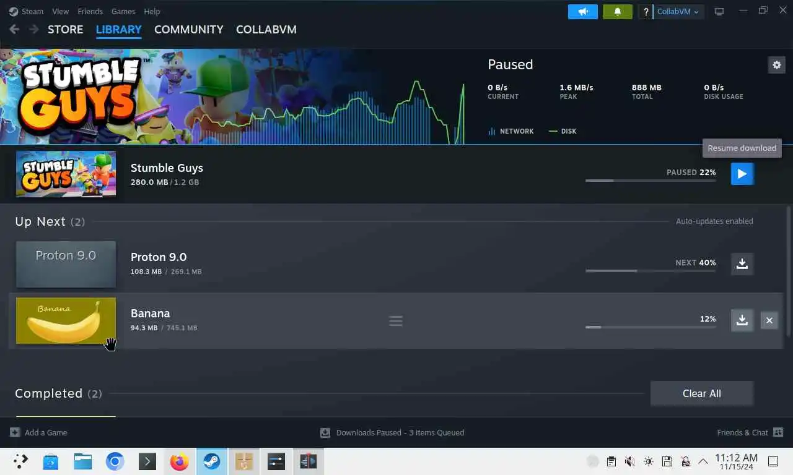Click the NETWORK graph legend
This screenshot has height=475, width=793.
pos(510,131)
